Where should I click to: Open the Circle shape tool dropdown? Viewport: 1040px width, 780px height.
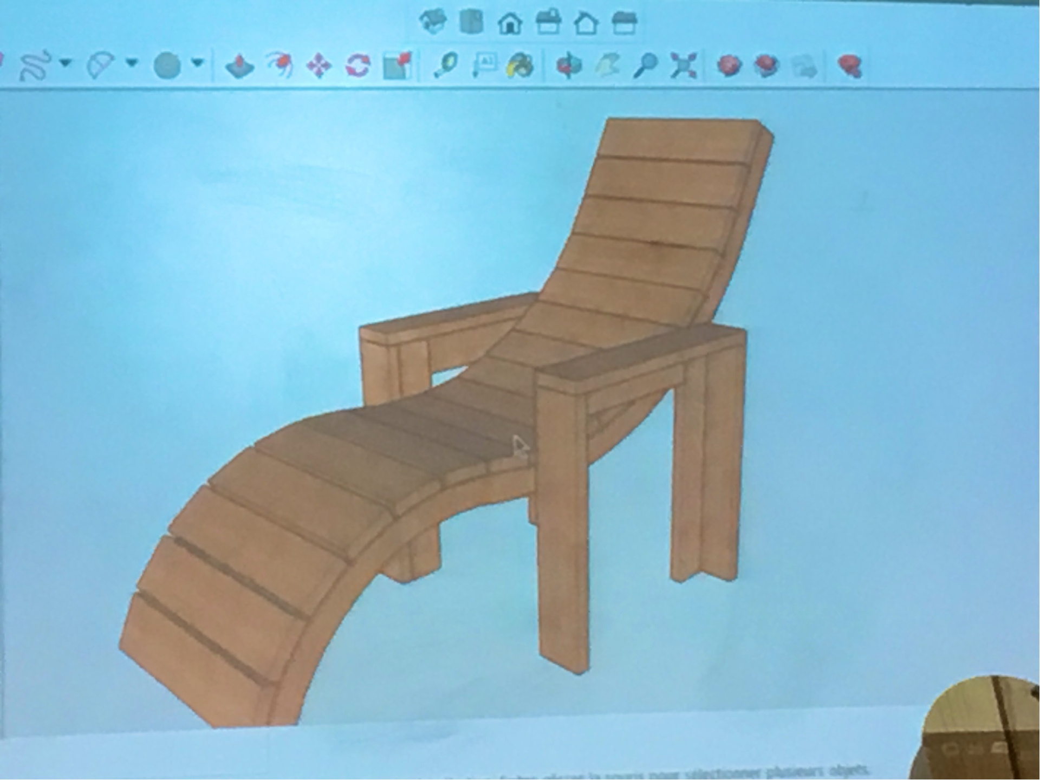(x=198, y=63)
